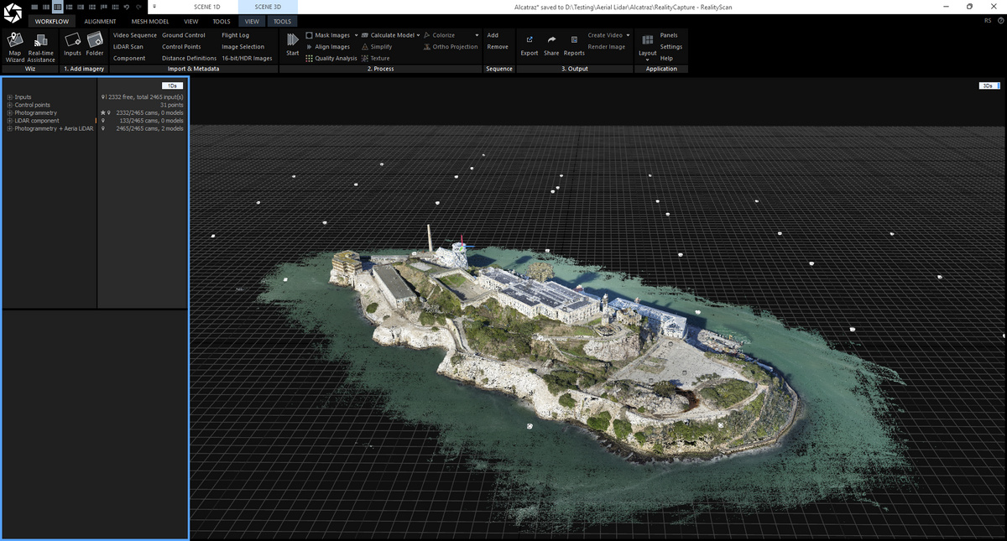
Task: Open the quick access toolbar customize arrow
Action: tap(154, 7)
